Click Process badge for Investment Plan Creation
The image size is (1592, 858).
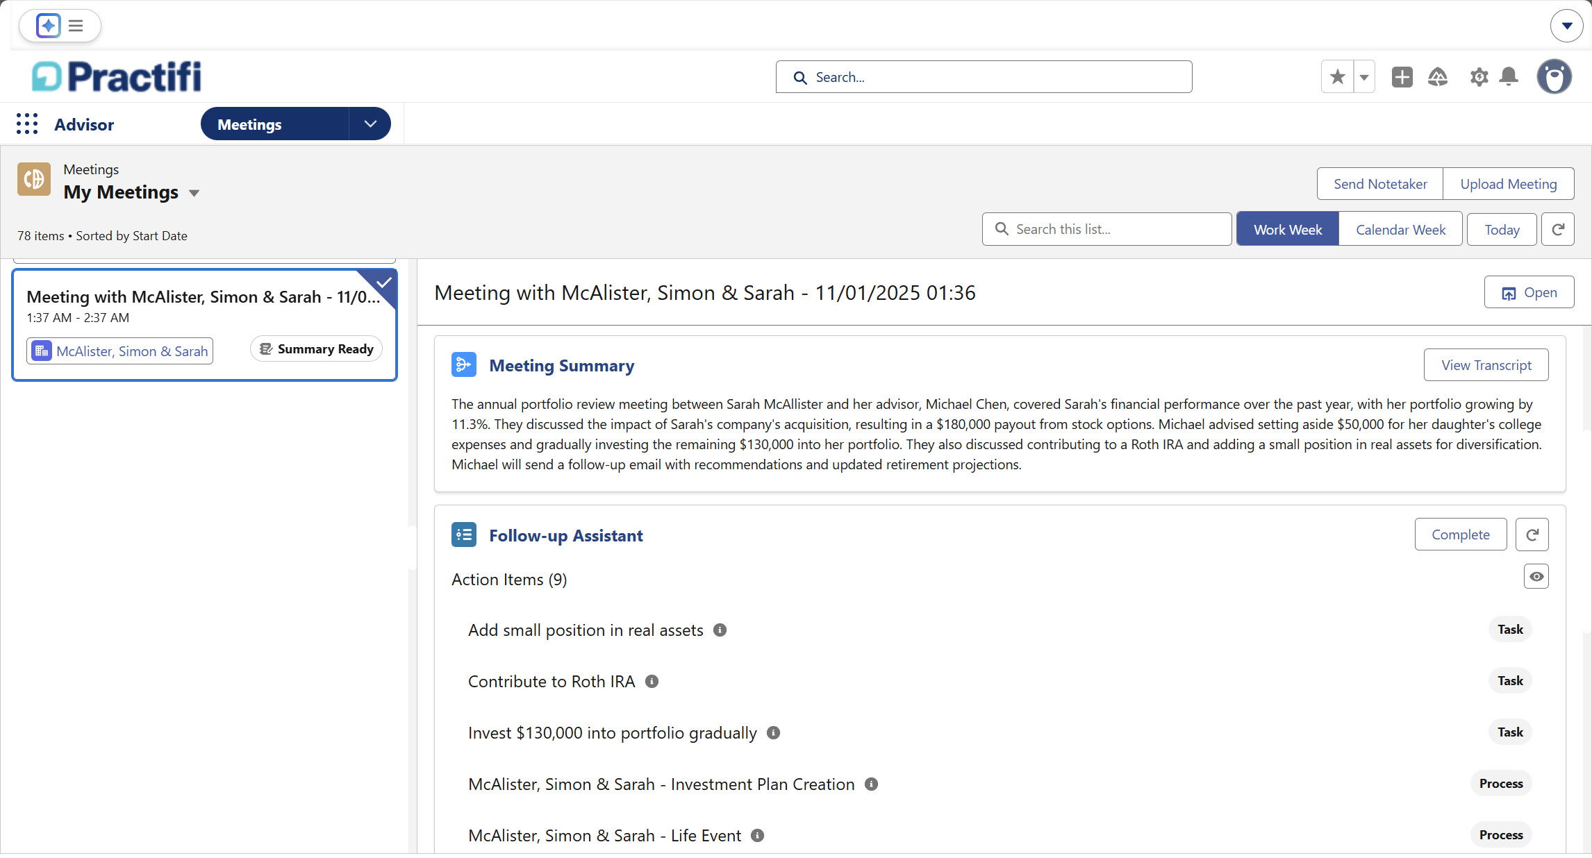click(1500, 784)
